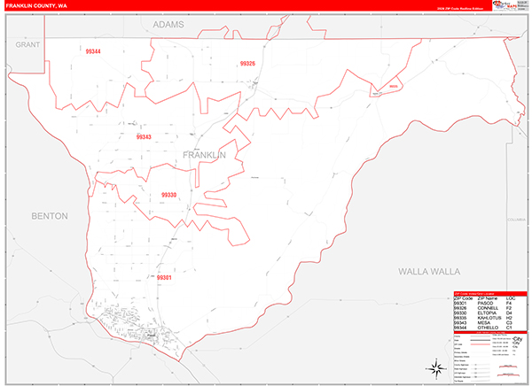
Task: Click the red ZIP Code index header bar
Action: click(x=490, y=293)
